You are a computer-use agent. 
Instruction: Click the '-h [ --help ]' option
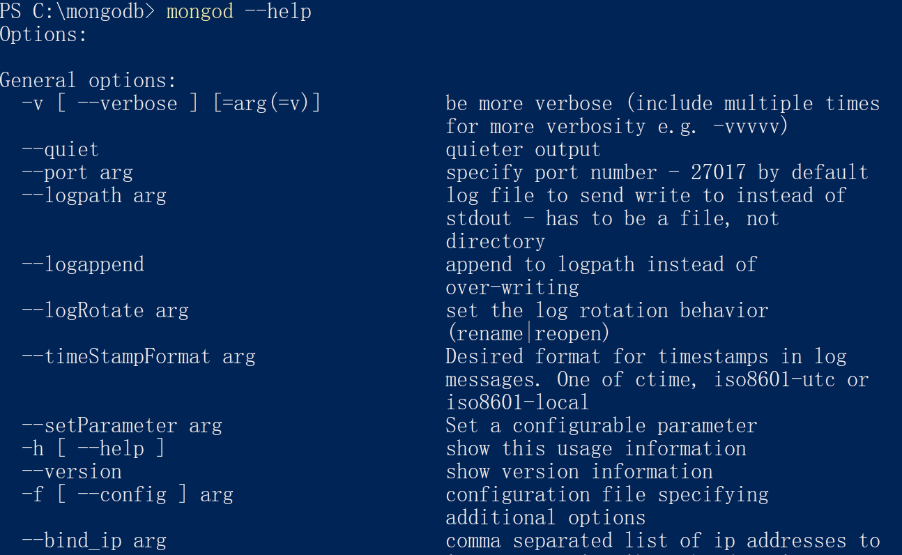(94, 449)
